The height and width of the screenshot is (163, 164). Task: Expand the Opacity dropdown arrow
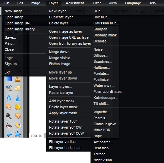coord(142,11)
